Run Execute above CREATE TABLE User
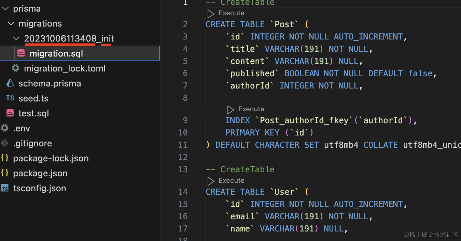461x241 pixels. click(231, 181)
